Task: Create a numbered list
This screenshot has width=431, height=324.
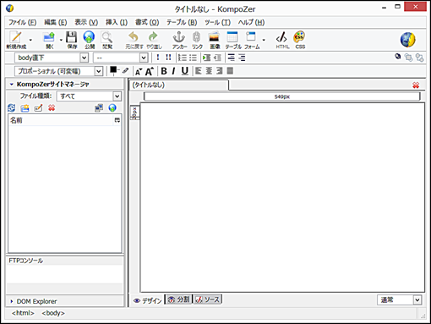Action: (183, 58)
